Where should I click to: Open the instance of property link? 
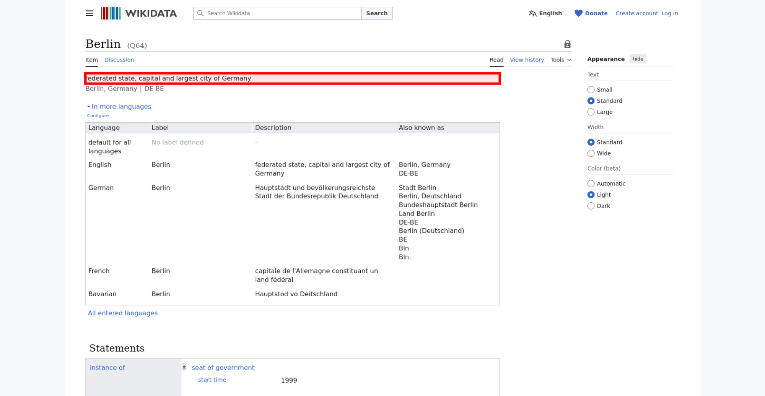coord(107,368)
